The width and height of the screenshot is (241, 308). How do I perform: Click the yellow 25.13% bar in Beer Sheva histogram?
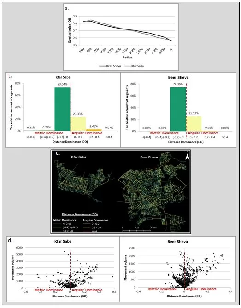coord(194,124)
